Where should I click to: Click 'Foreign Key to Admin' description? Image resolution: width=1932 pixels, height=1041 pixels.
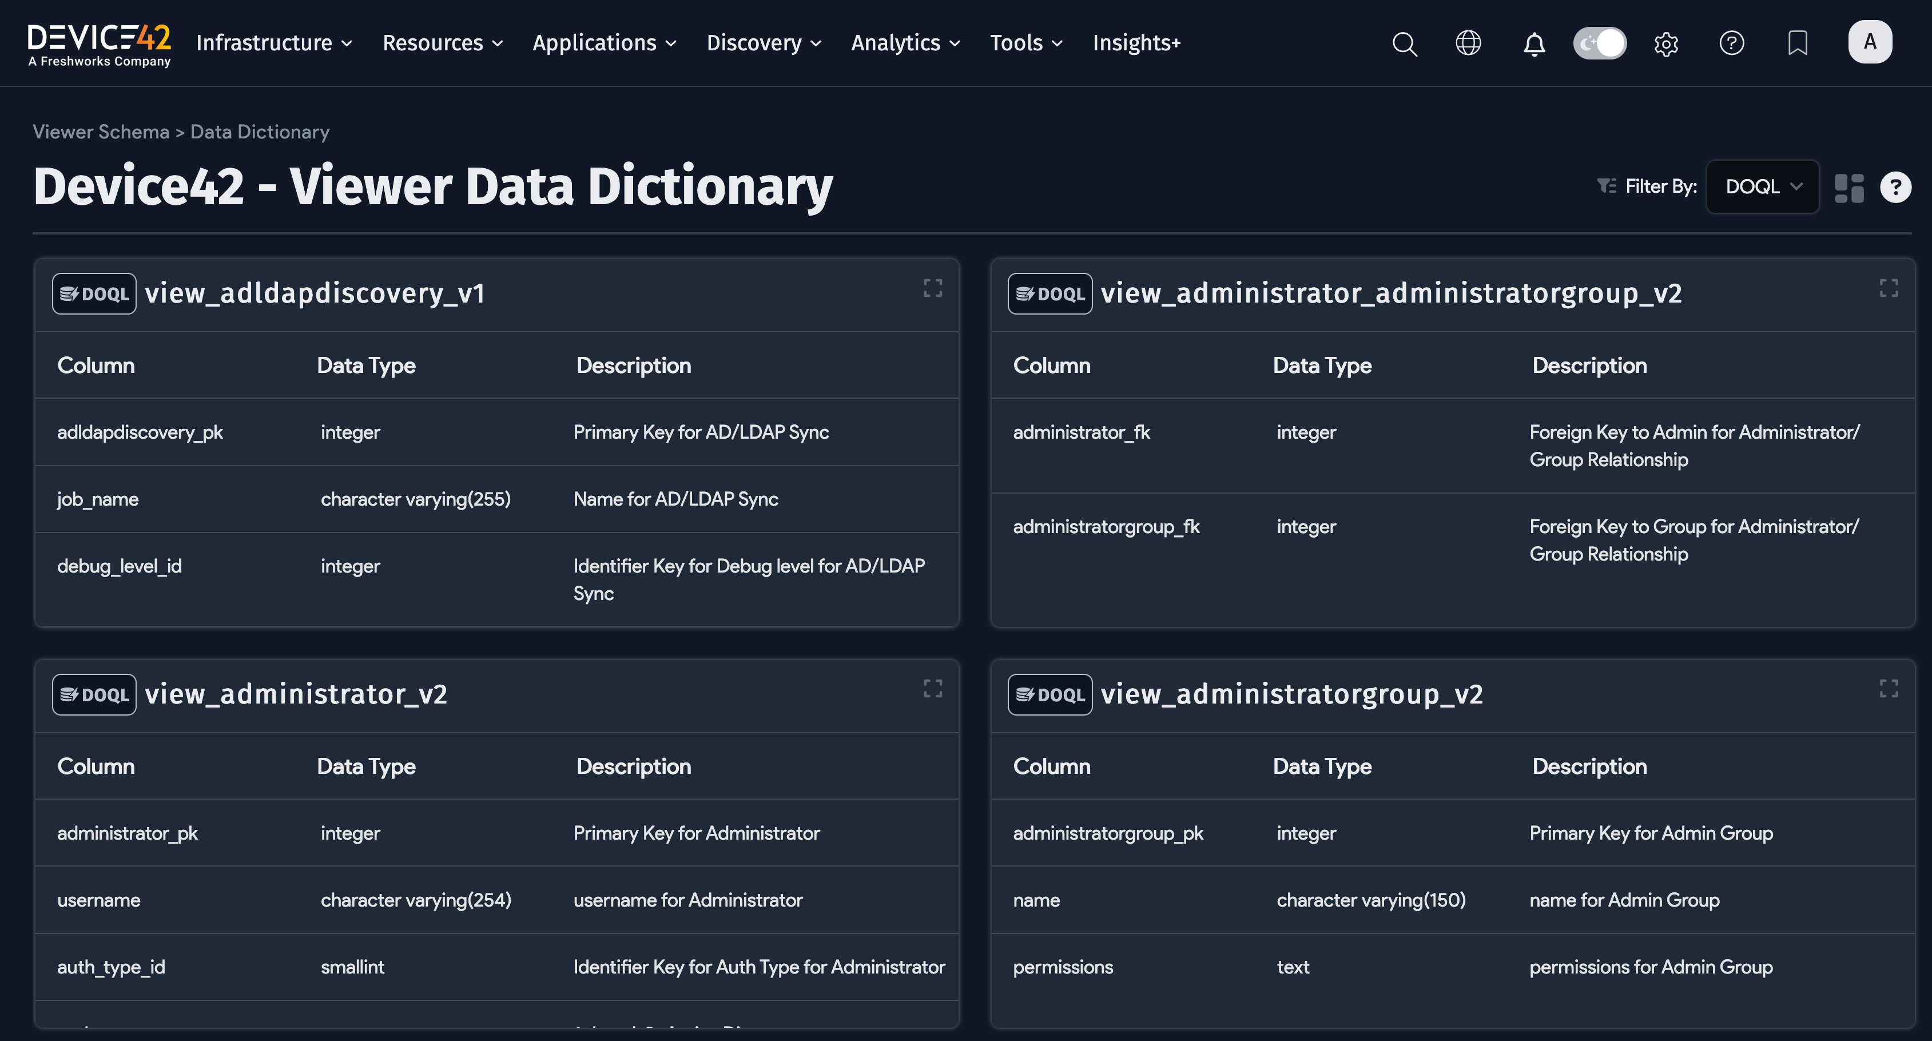[1694, 446]
